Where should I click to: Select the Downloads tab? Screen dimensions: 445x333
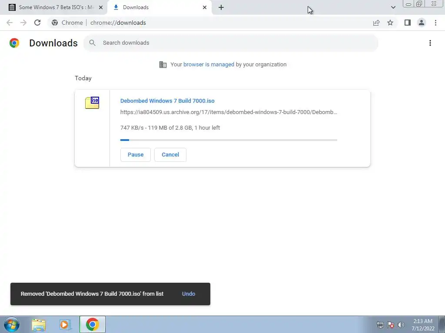(x=159, y=7)
